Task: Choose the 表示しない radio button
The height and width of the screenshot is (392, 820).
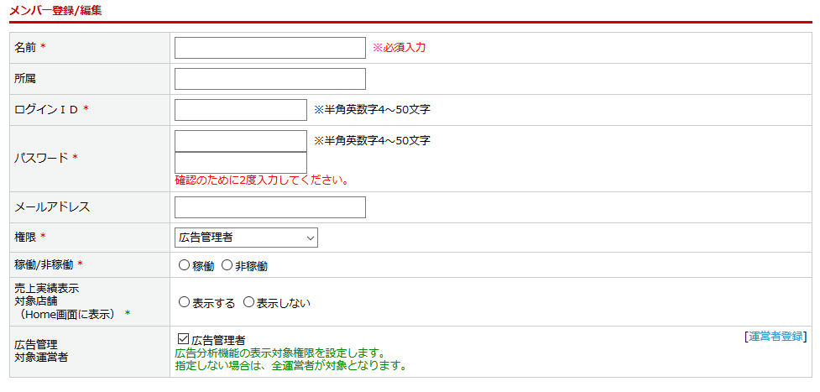Action: (x=248, y=302)
